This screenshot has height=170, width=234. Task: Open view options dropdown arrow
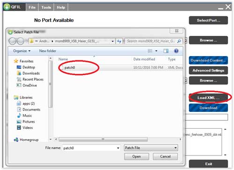pos(156,51)
